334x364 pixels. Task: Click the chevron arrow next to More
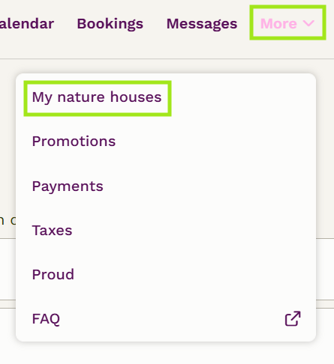point(308,23)
